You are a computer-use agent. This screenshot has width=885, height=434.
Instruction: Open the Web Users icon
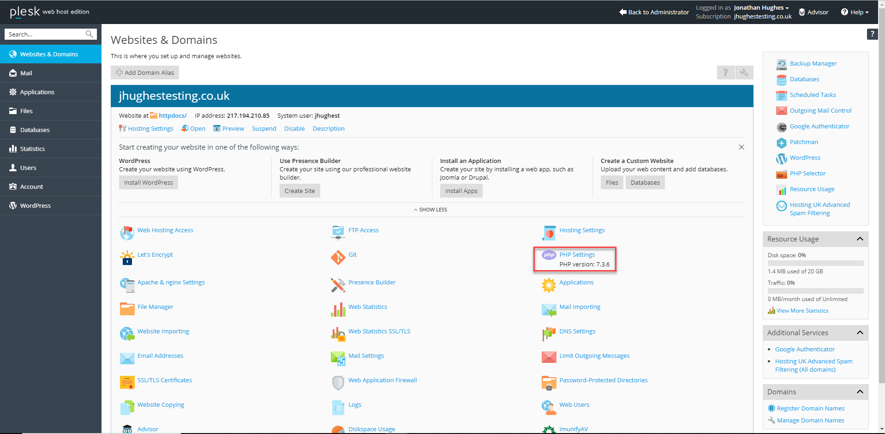[549, 407]
